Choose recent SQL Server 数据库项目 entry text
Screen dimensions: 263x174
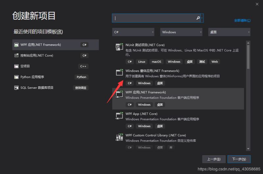pyautogui.click(x=37, y=87)
